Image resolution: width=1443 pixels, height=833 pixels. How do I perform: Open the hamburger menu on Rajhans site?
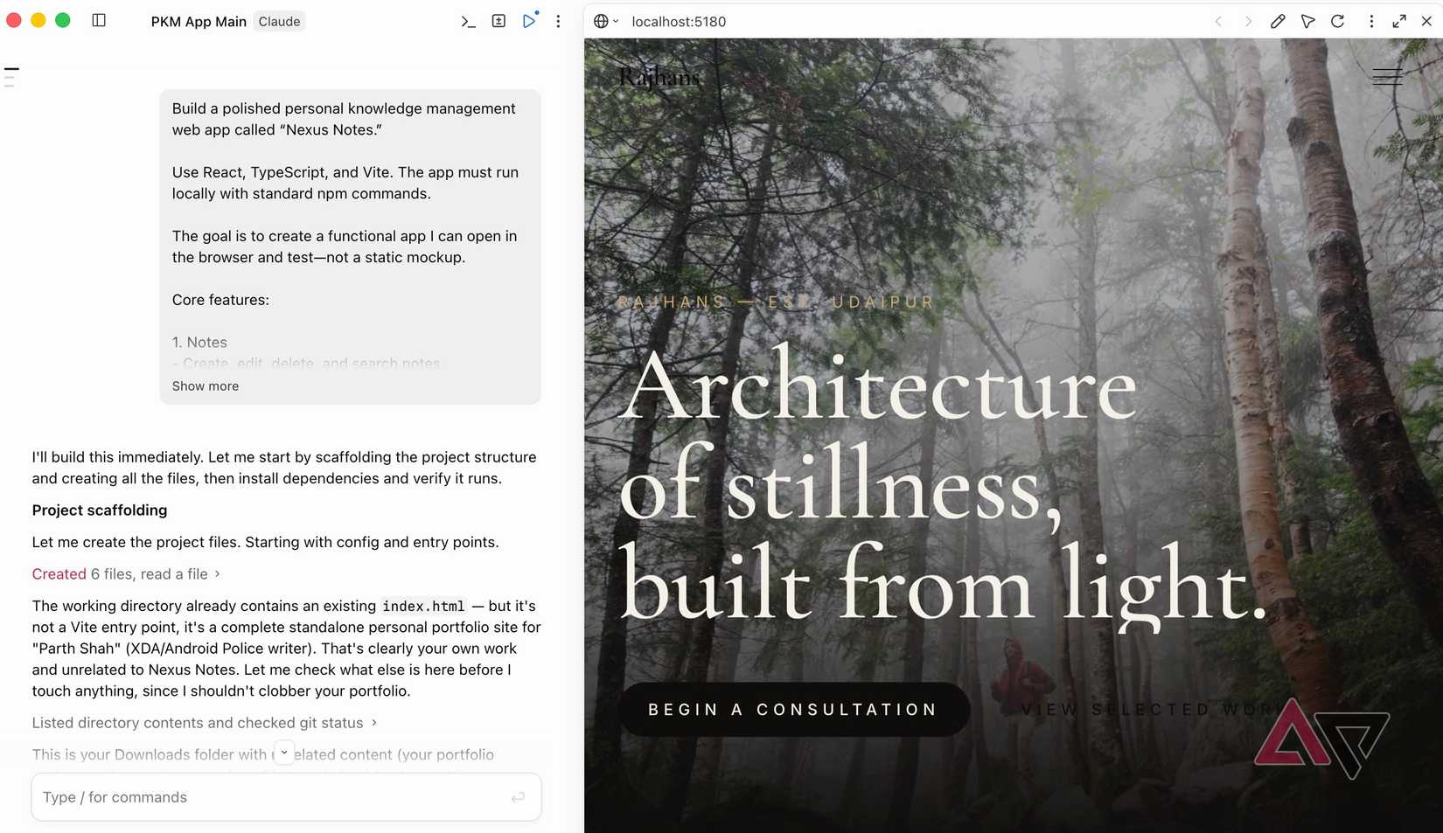[x=1387, y=77]
